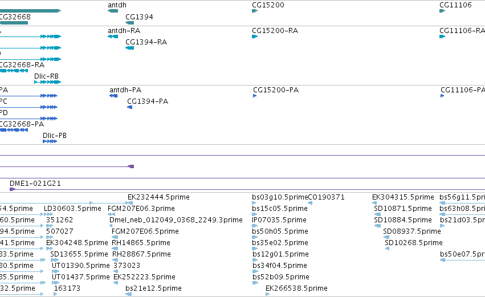Select the RH14865.5prime EST arrow
Viewport: 485px width, 297px height.
(115, 249)
